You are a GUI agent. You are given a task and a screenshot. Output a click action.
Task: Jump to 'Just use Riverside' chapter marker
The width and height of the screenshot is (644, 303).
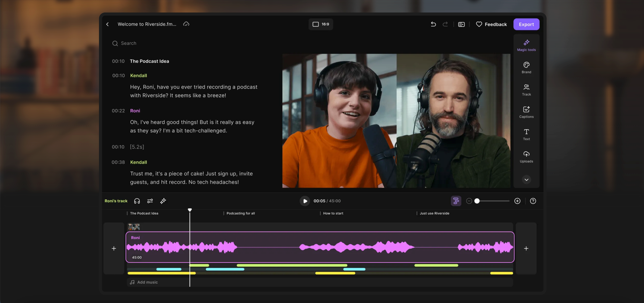(434, 213)
